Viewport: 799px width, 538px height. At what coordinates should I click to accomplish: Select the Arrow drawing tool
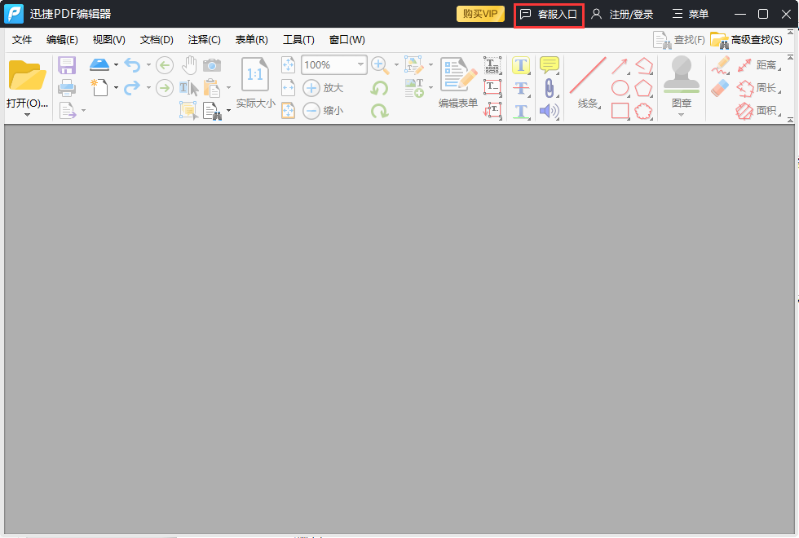click(x=620, y=66)
